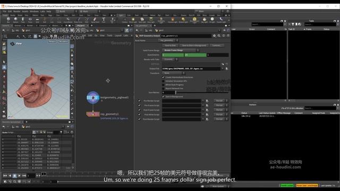This screenshot has height=191, width=340.
Task: Open the Windows menu
Action: tap(34, 11)
